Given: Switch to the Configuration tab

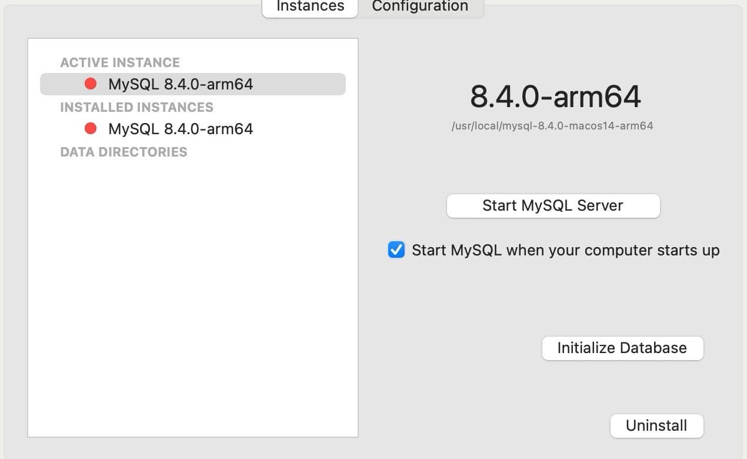Looking at the screenshot, I should click(x=420, y=7).
